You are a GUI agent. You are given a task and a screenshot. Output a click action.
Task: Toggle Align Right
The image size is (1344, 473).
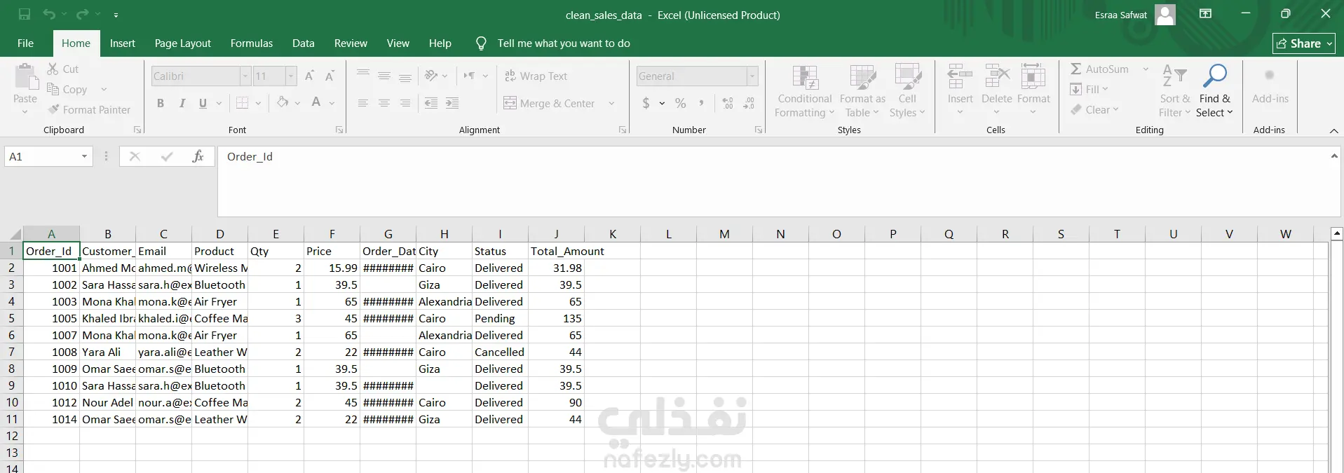click(405, 103)
